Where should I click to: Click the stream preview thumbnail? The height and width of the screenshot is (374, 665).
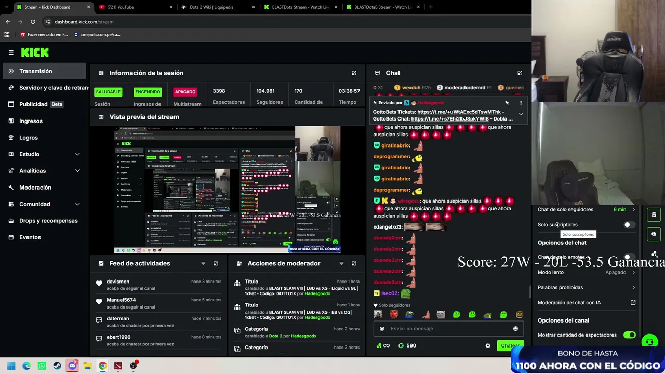[x=227, y=190]
